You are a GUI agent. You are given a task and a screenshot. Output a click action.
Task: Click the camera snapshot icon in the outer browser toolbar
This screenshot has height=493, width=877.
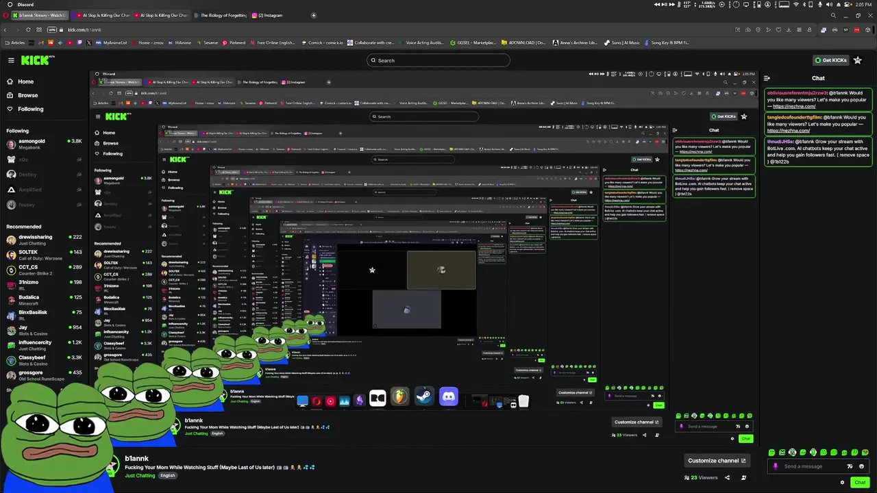[x=748, y=30]
